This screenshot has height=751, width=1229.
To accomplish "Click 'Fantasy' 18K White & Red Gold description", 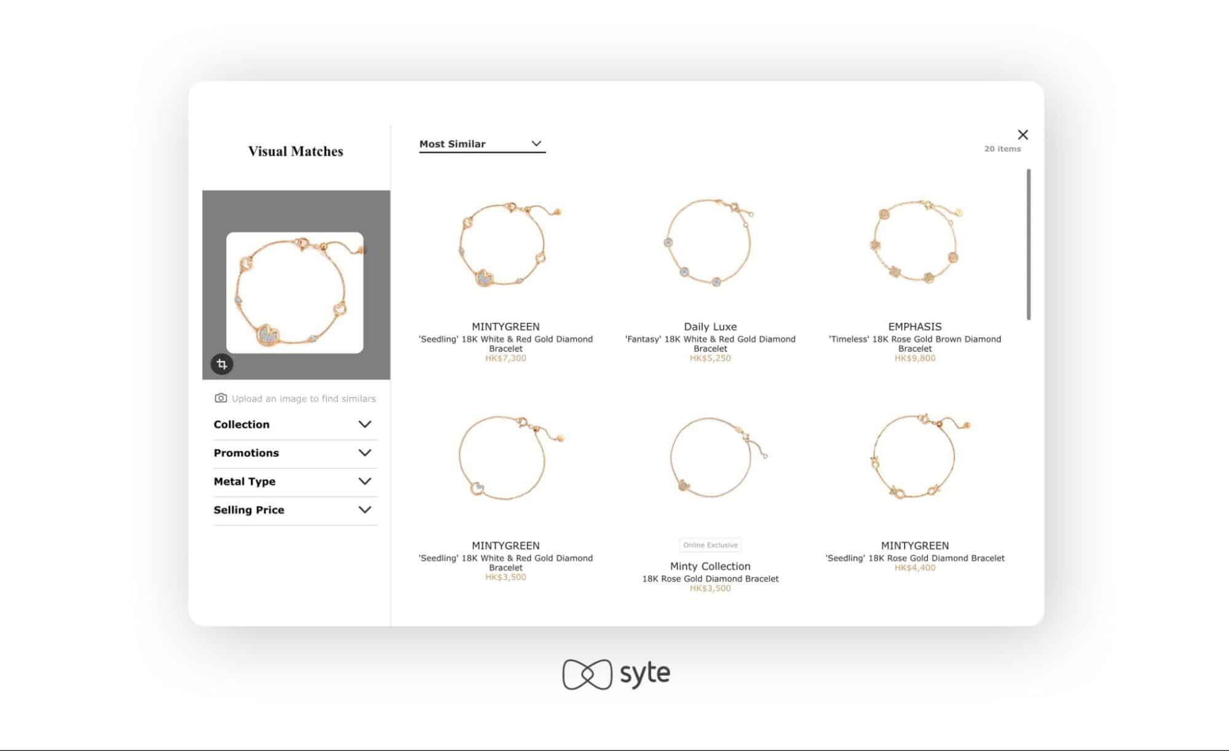I will pos(710,344).
